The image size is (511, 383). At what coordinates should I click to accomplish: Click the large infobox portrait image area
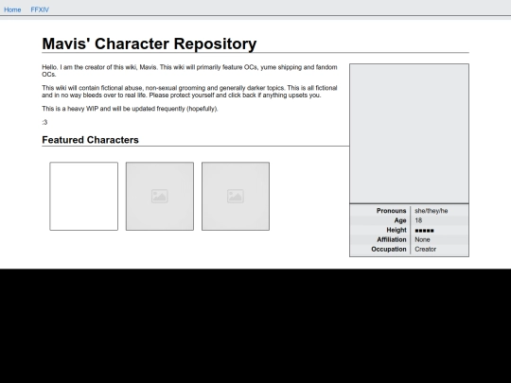tap(410, 133)
